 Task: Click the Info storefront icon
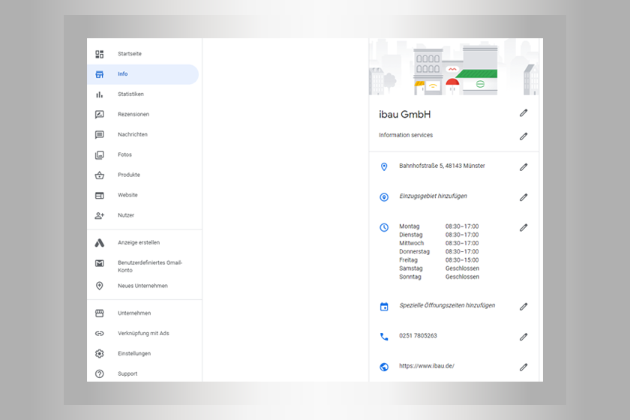[99, 74]
